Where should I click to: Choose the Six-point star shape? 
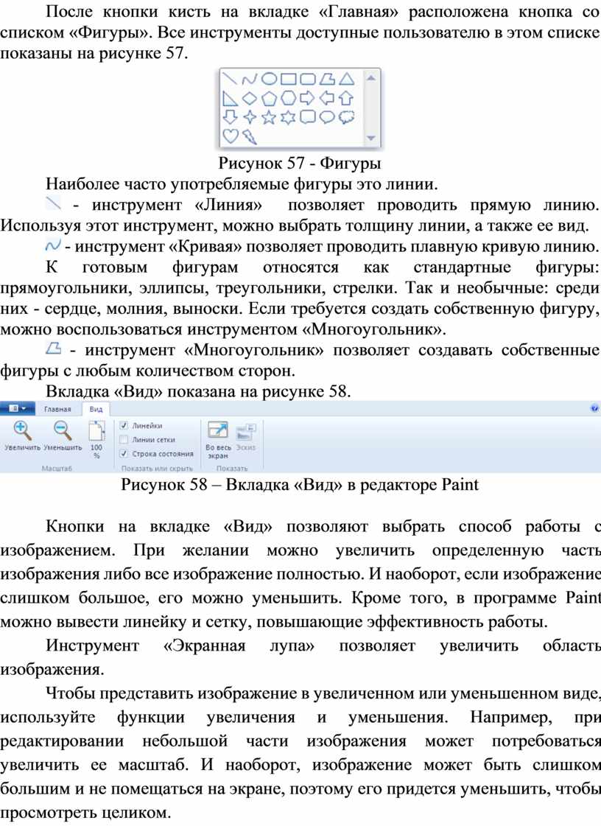coord(288,117)
